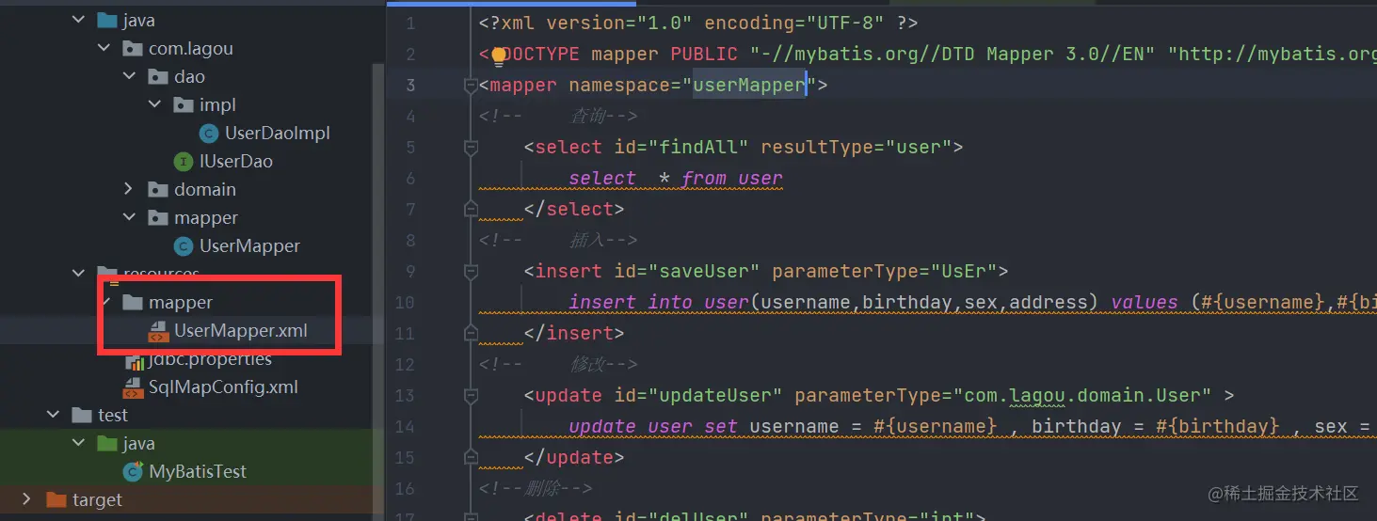Collapse the dao package chevron
This screenshot has width=1377, height=521.
point(130,76)
